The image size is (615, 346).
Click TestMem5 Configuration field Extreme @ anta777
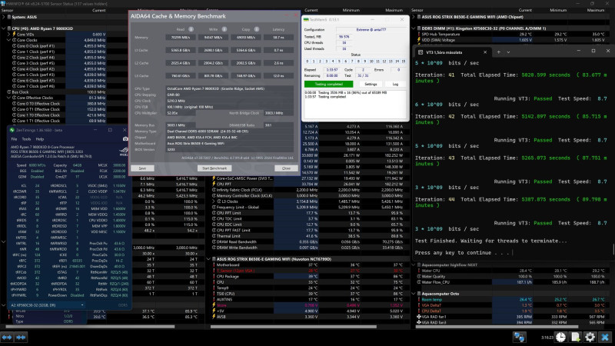click(371, 29)
